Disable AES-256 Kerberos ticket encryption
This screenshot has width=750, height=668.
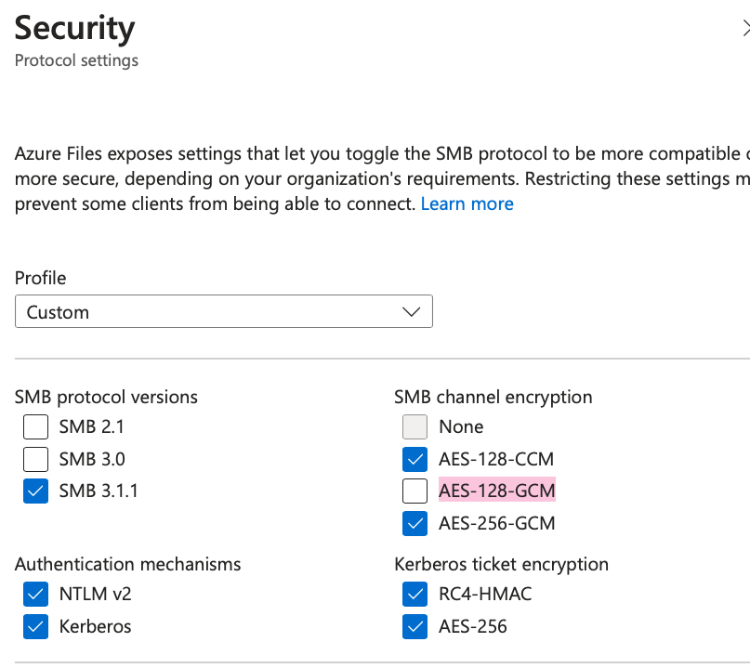pos(414,626)
